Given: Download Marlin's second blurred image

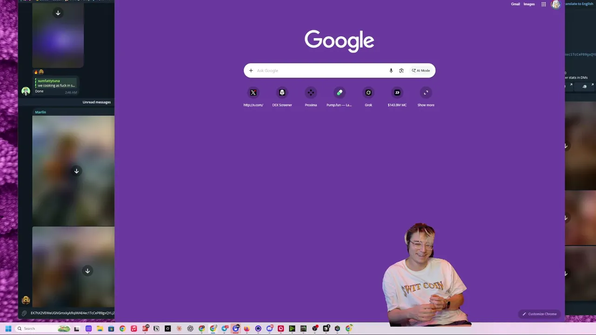Looking at the screenshot, I should pos(87,271).
